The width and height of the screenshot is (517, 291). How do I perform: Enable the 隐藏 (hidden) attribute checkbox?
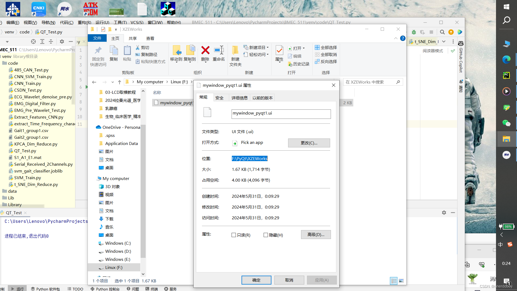click(266, 235)
